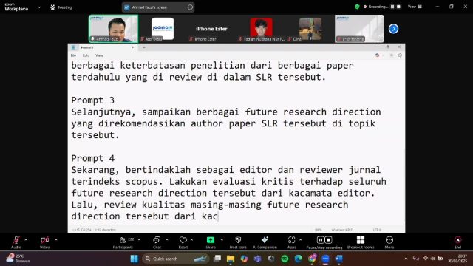Unmute the microphone with the Audio button
473x266 pixels.
tap(16, 242)
